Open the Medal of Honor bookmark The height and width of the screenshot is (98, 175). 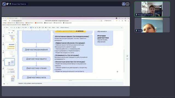[x=30, y=23]
